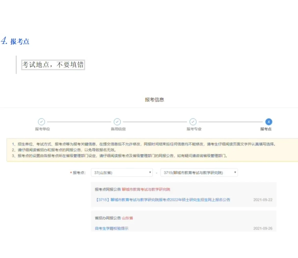Click the checkmark icon above 报考单位 step
The height and width of the screenshot is (258, 298).
pyautogui.click(x=42, y=122)
